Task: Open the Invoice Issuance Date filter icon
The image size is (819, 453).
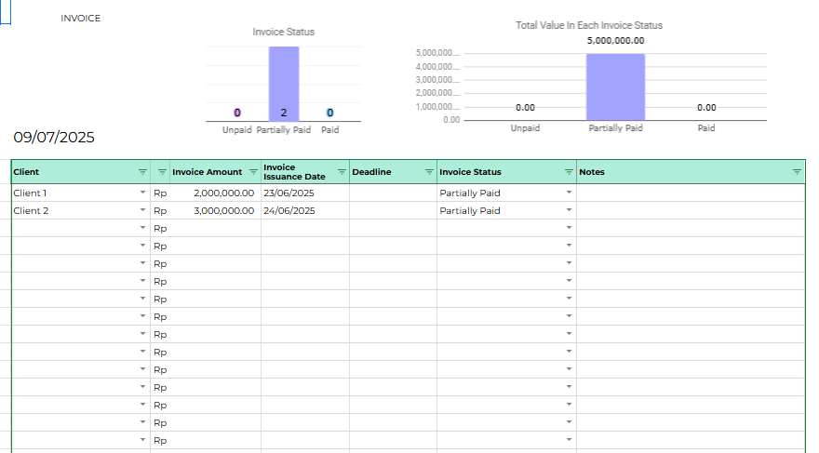Action: [x=342, y=172]
